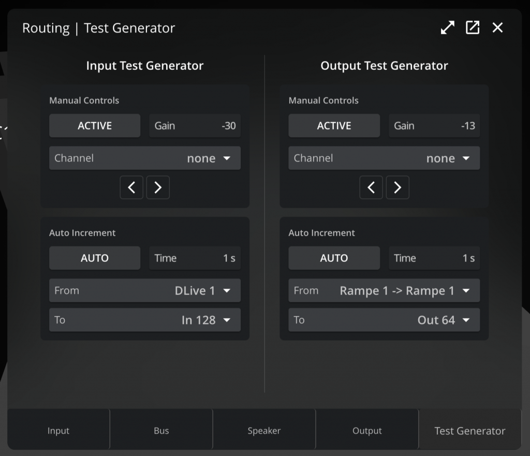Open the To dropdown showing Out 64

384,320
